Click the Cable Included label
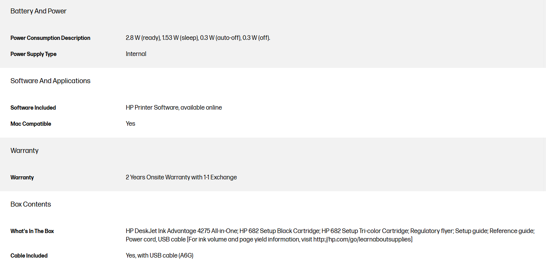Screen dimensions: 546x266 [29, 256]
